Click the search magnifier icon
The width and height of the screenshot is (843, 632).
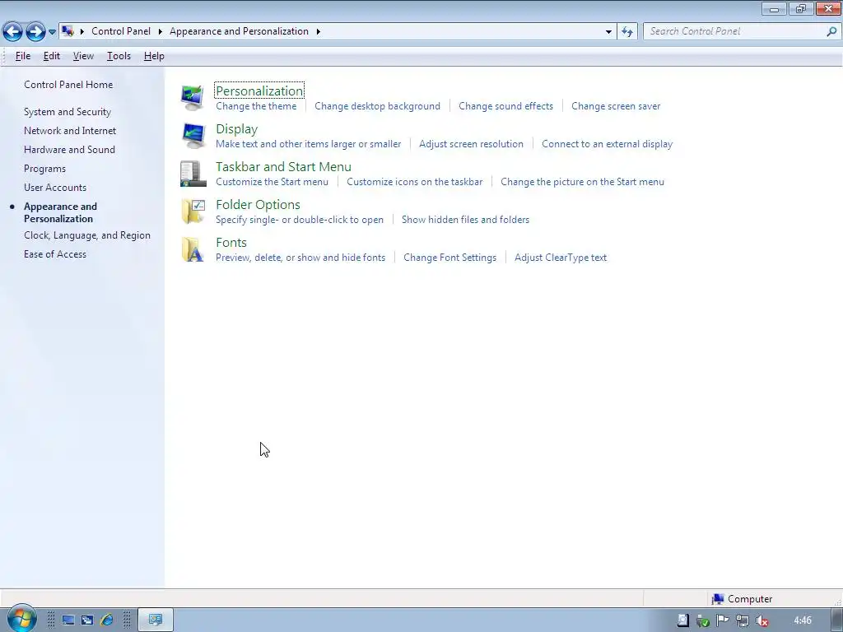831,31
